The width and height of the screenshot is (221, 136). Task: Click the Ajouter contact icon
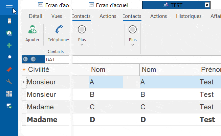[x=32, y=30]
